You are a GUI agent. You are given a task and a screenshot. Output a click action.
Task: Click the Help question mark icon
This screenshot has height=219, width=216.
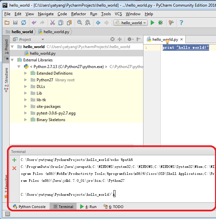tap(181, 23)
